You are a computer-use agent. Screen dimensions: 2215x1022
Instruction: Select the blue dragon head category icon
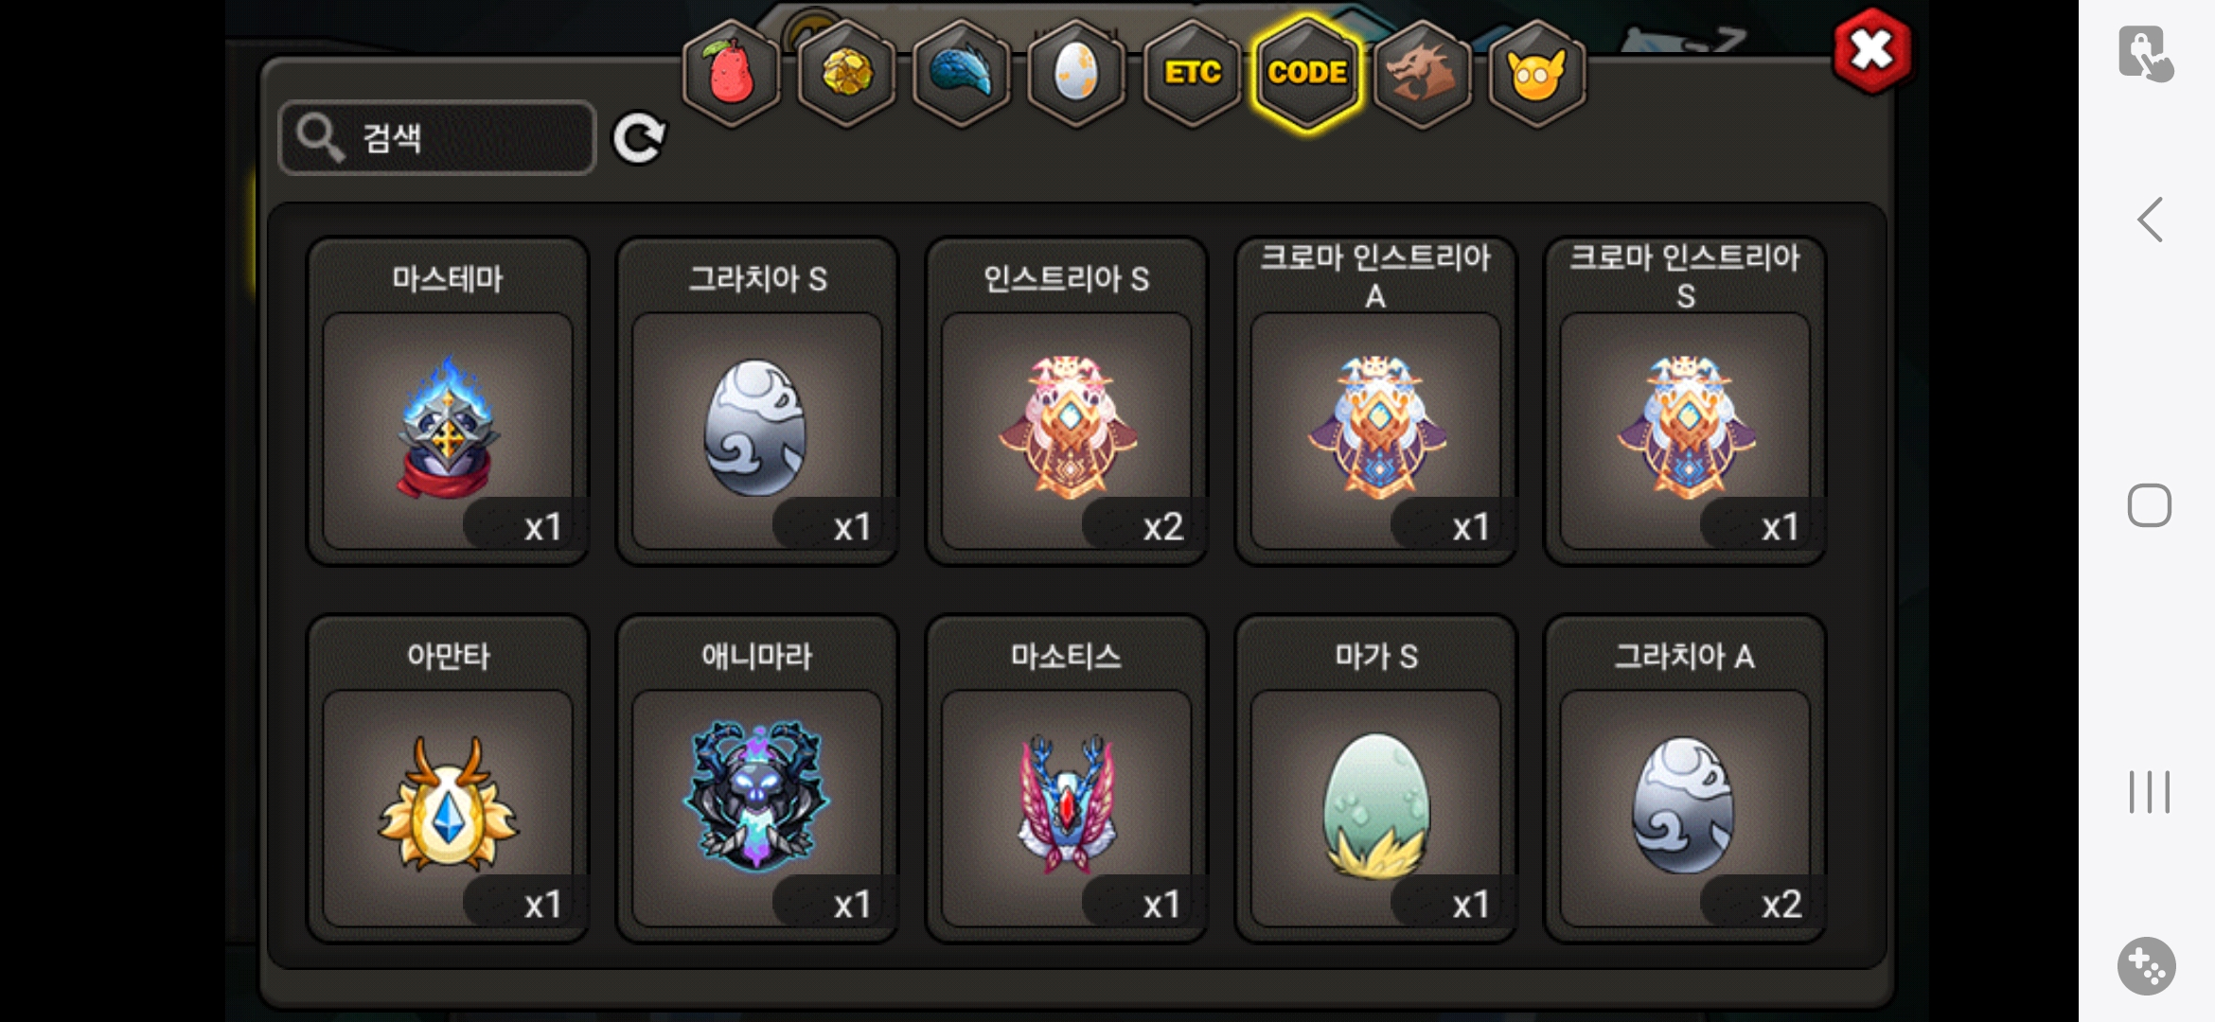pyautogui.click(x=962, y=73)
